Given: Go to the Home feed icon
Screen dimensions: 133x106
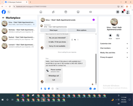Looking at the screenshot, I should click(41, 12).
